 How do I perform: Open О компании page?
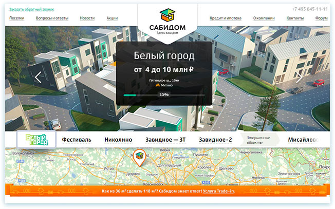(x=264, y=18)
